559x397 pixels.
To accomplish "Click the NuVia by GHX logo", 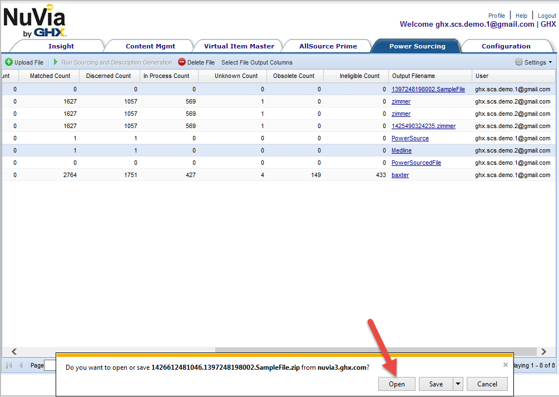I will coord(34,21).
